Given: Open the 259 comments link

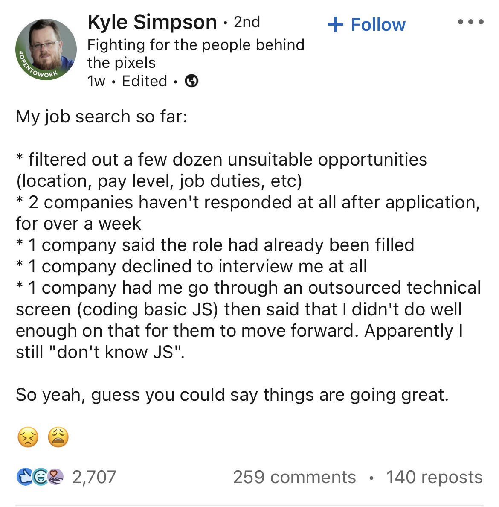Looking at the screenshot, I should pos(294,477).
